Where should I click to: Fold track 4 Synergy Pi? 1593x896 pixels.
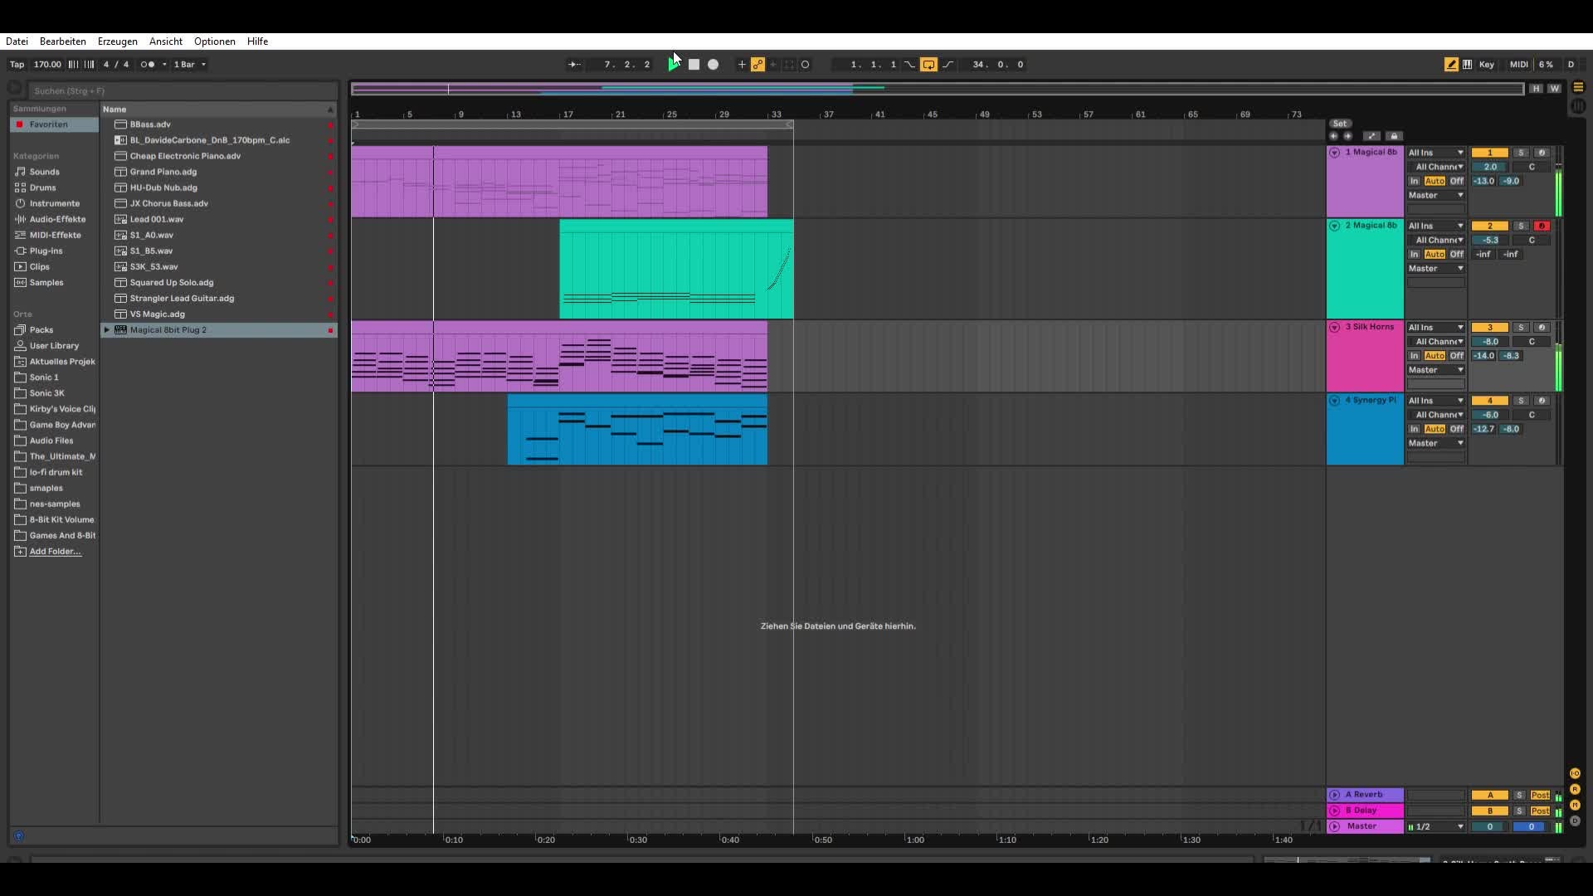[x=1334, y=401]
